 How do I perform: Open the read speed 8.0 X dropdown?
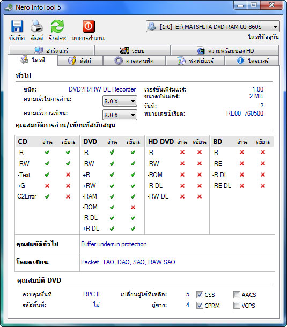[120, 101]
